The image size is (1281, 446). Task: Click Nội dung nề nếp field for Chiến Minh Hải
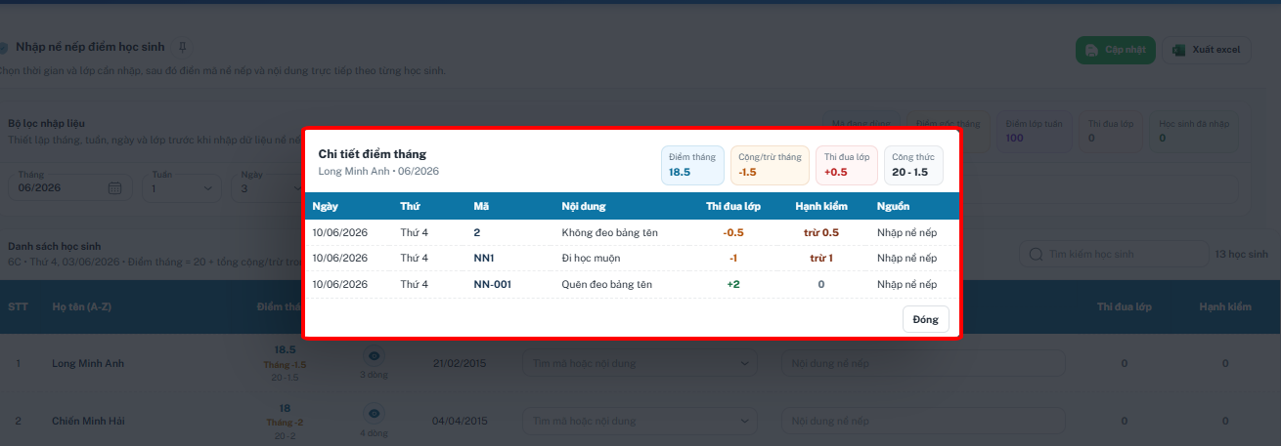(x=922, y=421)
